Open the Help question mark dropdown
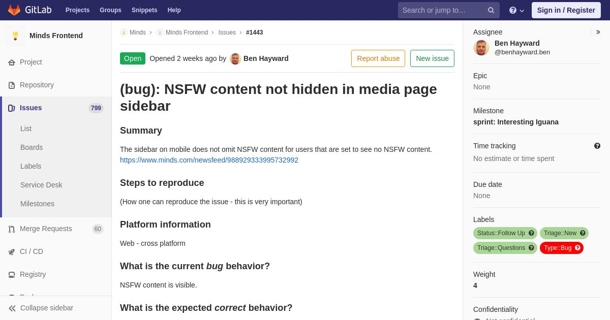Viewport: 610px width, 320px height. point(516,10)
